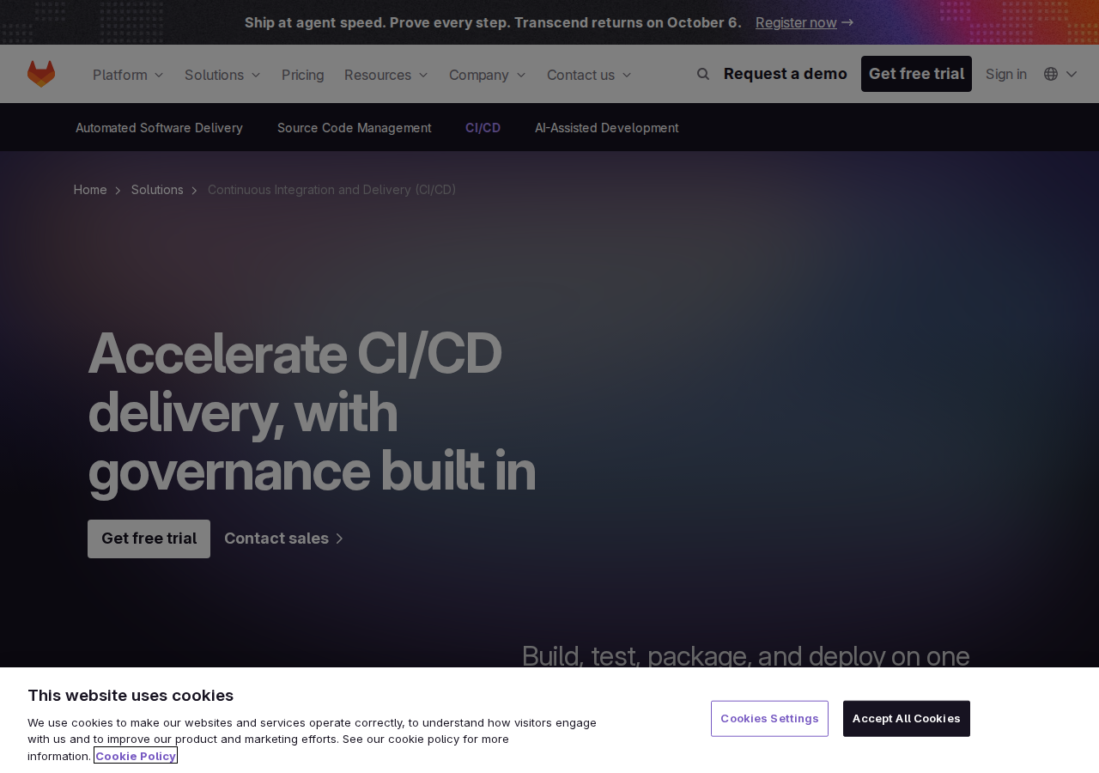Click Sign in link
Image resolution: width=1099 pixels, height=773 pixels.
[1006, 74]
